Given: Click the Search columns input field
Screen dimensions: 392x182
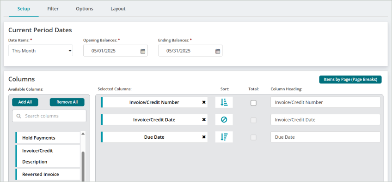Looking at the screenshot, I should (x=49, y=116).
